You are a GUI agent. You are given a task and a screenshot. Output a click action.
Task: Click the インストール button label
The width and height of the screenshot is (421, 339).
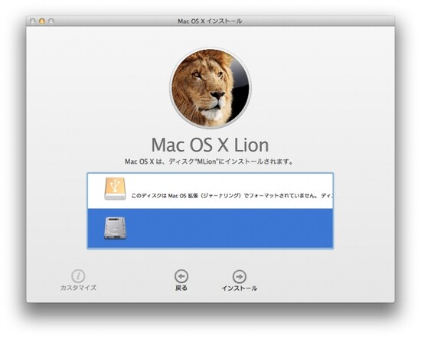point(240,288)
